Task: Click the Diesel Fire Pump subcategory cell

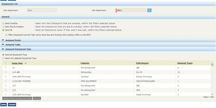Action: click(x=143, y=95)
